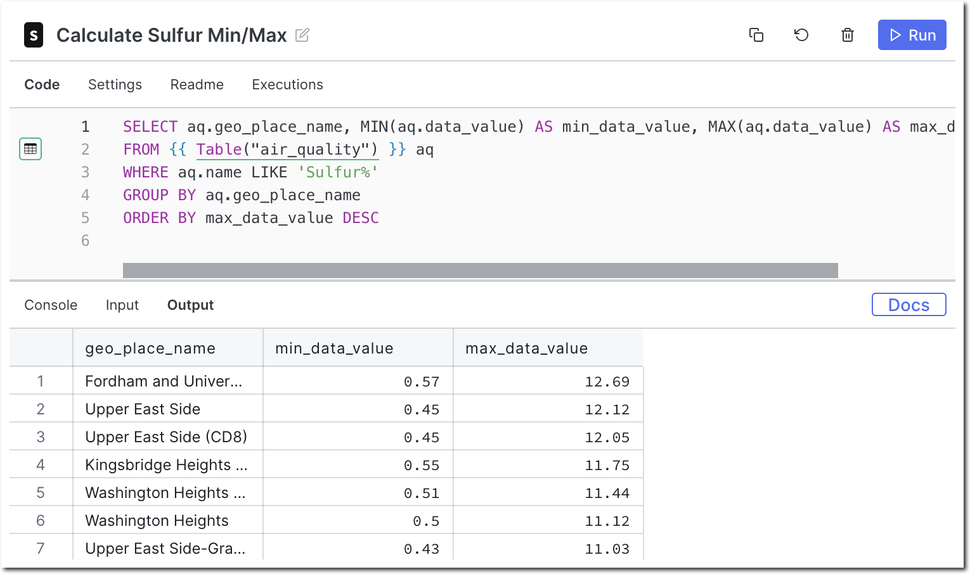Select output row number 7
The height and width of the screenshot is (574, 970).
point(41,548)
